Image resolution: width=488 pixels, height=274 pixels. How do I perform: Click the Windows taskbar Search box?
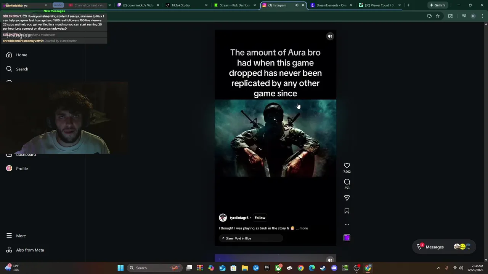point(154,268)
